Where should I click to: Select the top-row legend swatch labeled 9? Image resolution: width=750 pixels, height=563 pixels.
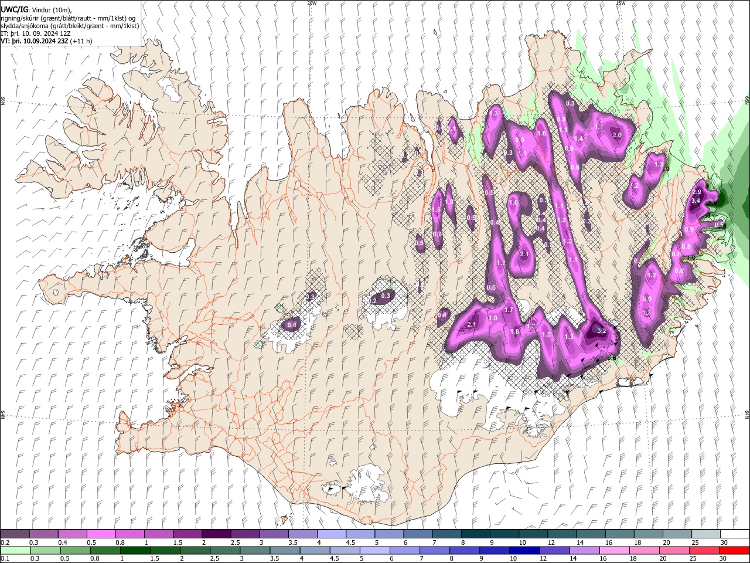point(504,534)
